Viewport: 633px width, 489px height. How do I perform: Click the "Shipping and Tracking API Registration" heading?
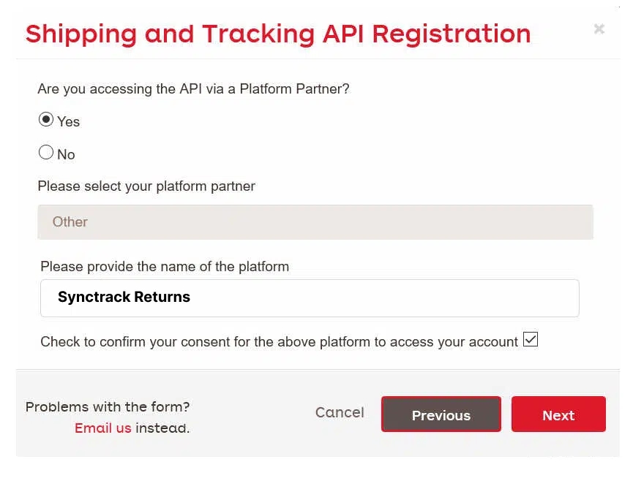[278, 34]
